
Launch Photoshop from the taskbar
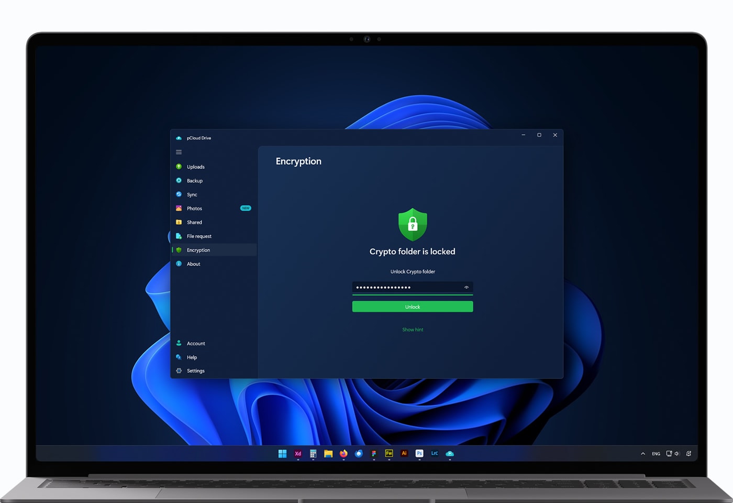coord(419,454)
